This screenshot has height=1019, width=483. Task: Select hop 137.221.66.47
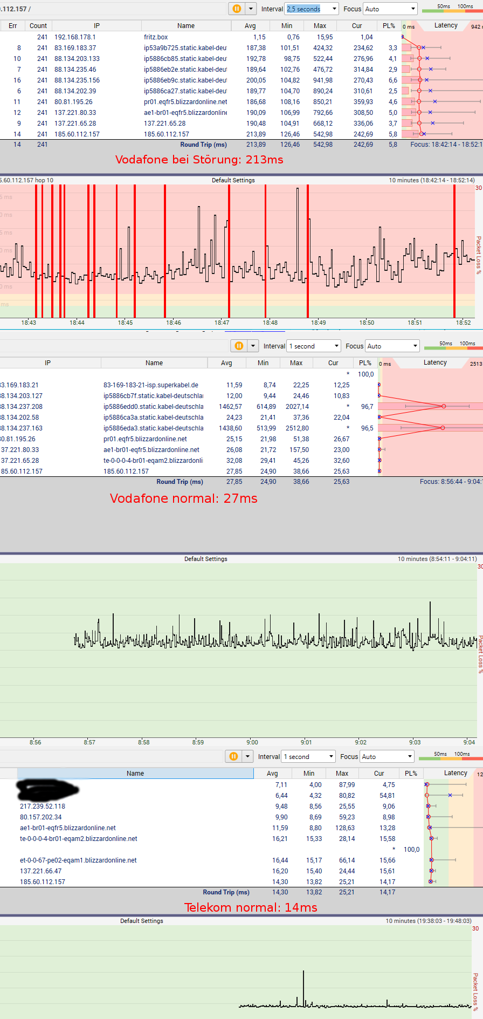pyautogui.click(x=41, y=871)
